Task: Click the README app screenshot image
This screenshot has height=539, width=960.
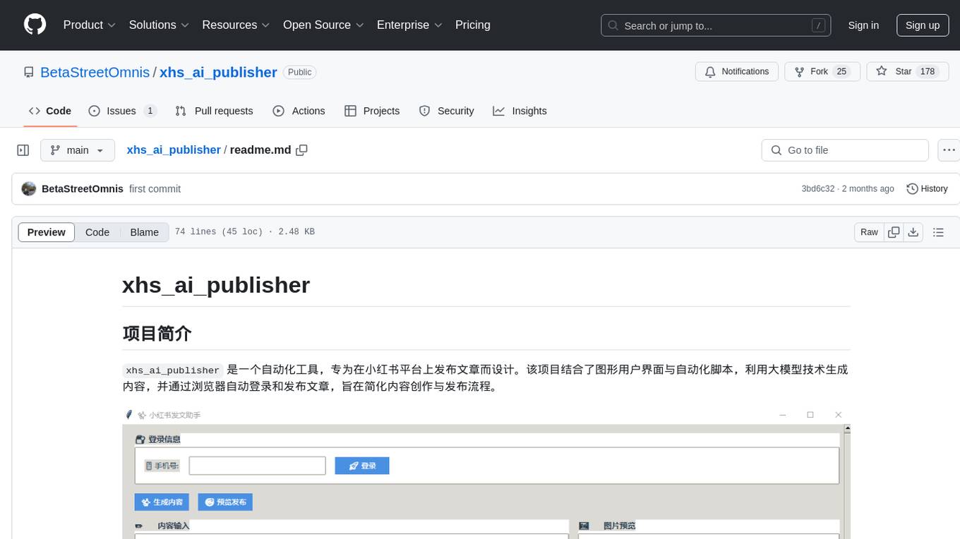Action: 486,473
